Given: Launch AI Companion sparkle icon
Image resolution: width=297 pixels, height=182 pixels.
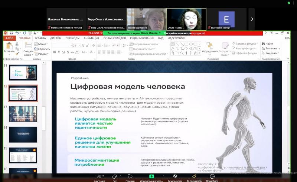Looking at the screenshot, I should [194, 177].
